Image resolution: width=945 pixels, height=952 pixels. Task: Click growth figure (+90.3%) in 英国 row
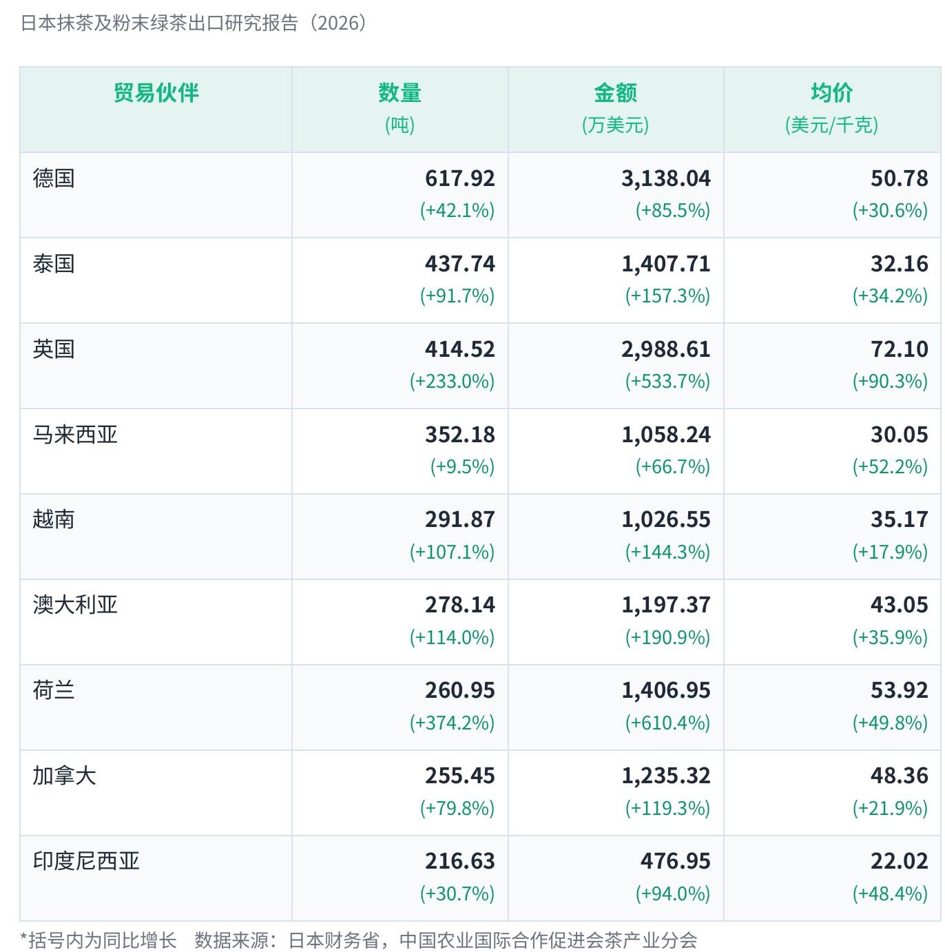click(891, 381)
